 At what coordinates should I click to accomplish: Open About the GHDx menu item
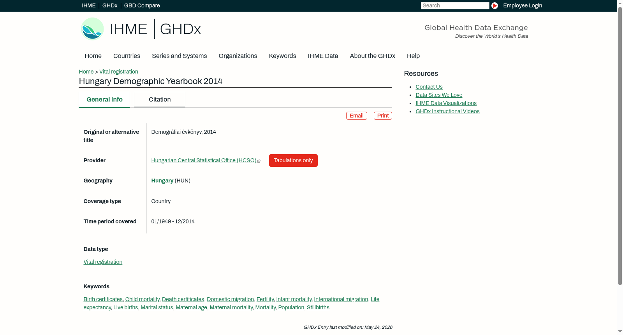click(x=373, y=56)
